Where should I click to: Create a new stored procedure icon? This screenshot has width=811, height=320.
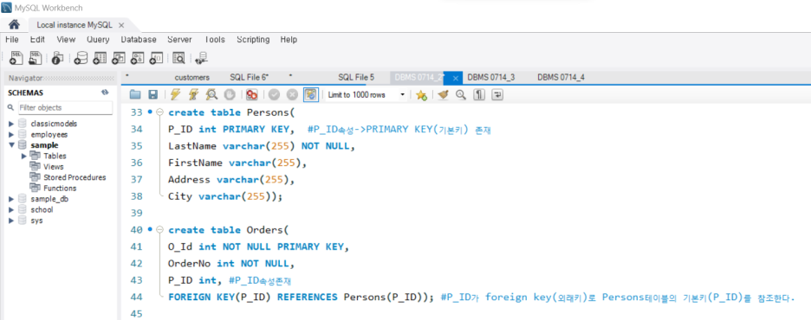pos(137,58)
